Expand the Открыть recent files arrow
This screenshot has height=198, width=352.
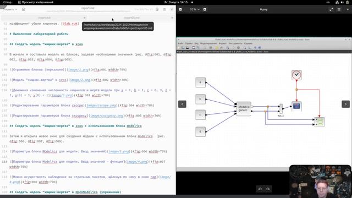(16, 9)
